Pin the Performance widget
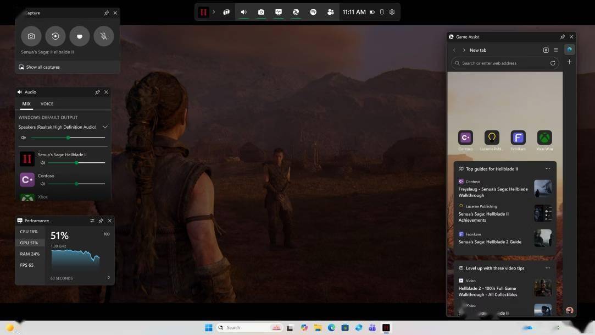Screen dimensions: 595x335 tap(101, 221)
